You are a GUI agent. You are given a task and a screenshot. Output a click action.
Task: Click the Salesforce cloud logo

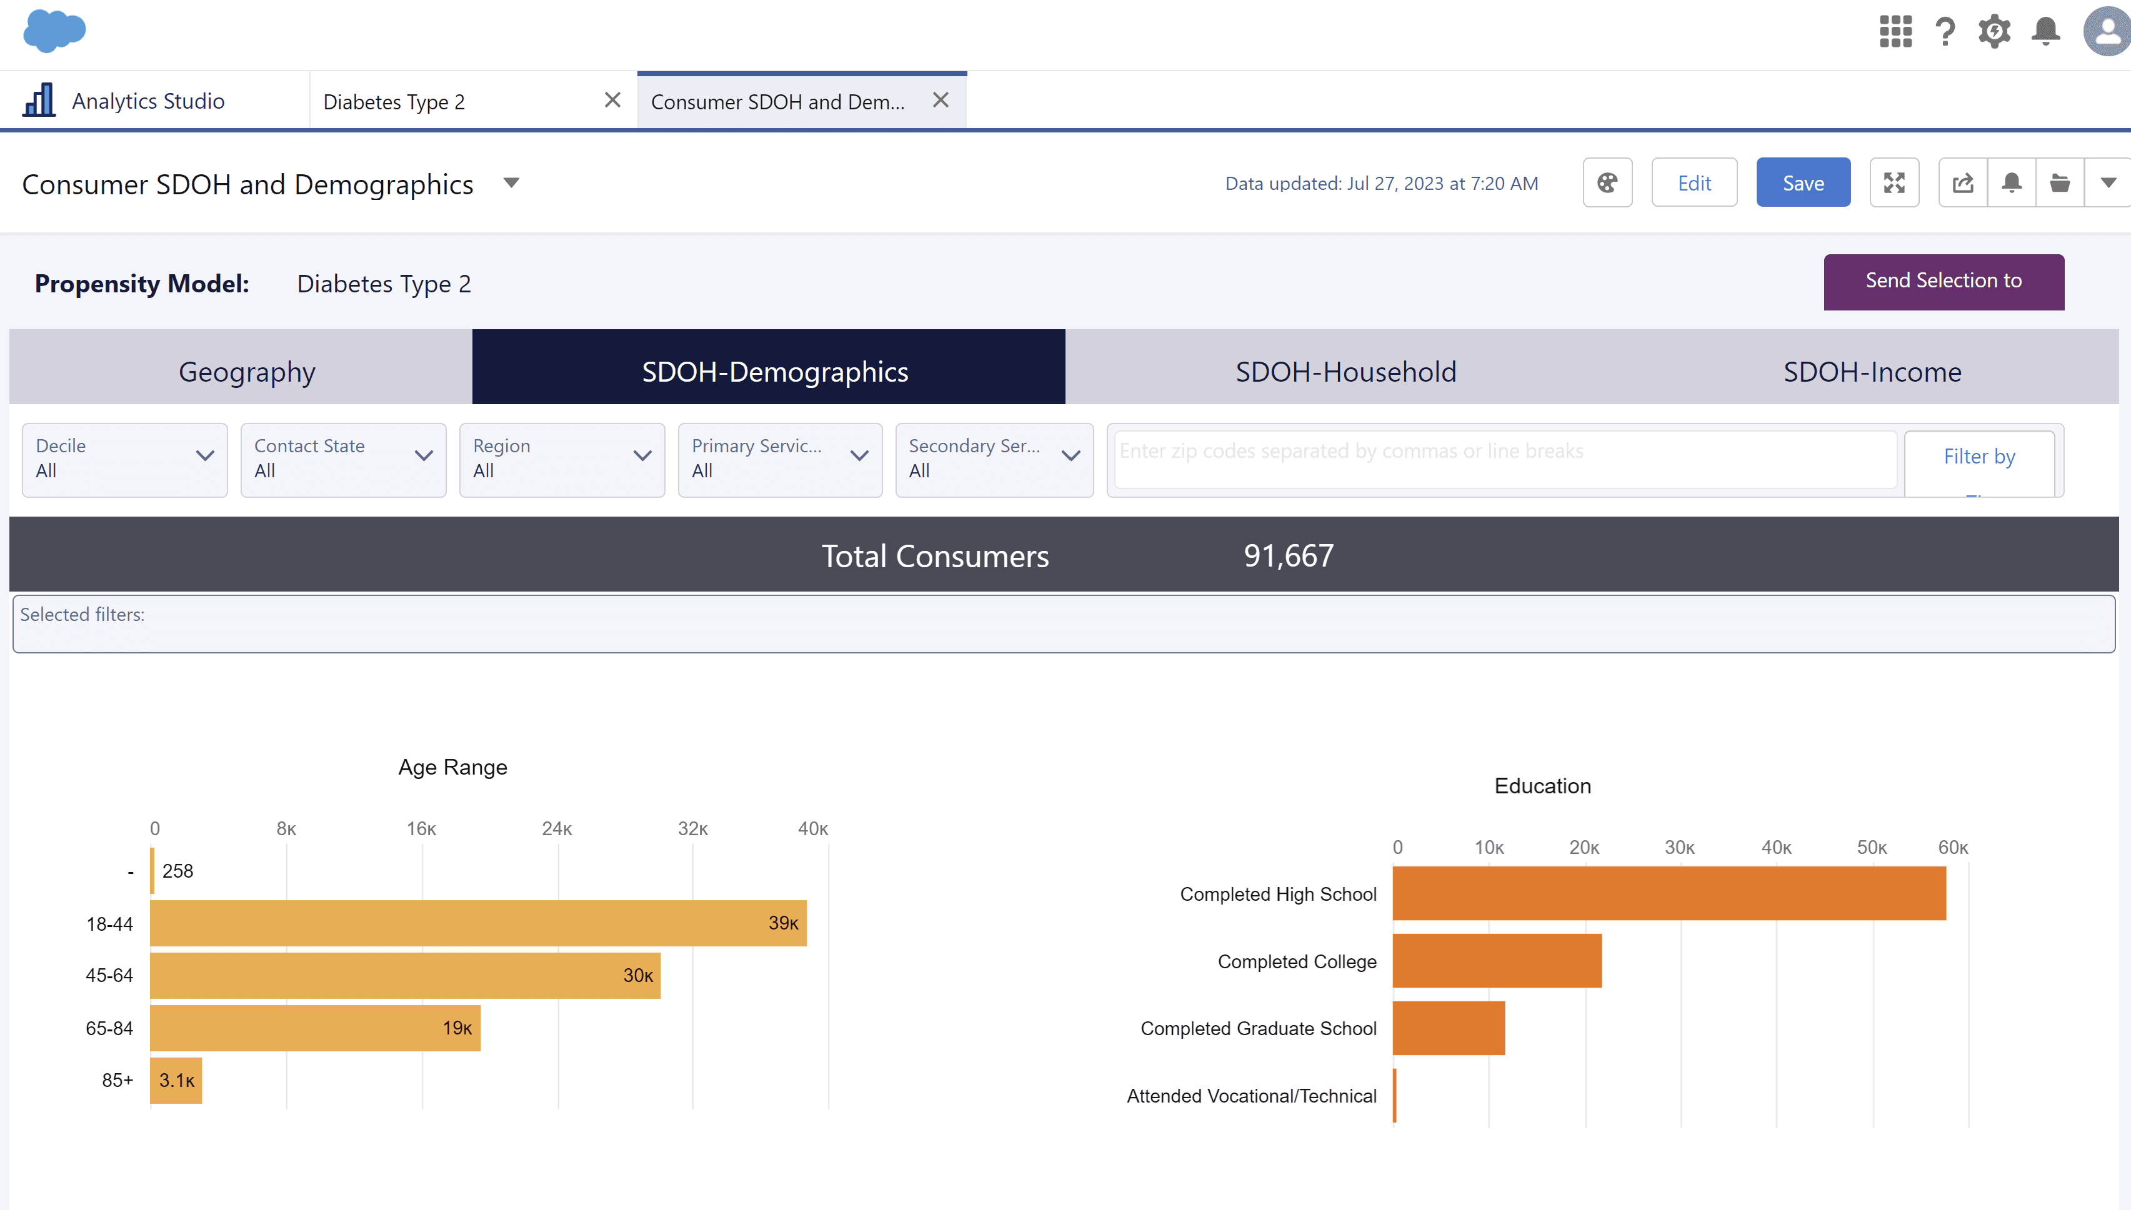pos(54,32)
